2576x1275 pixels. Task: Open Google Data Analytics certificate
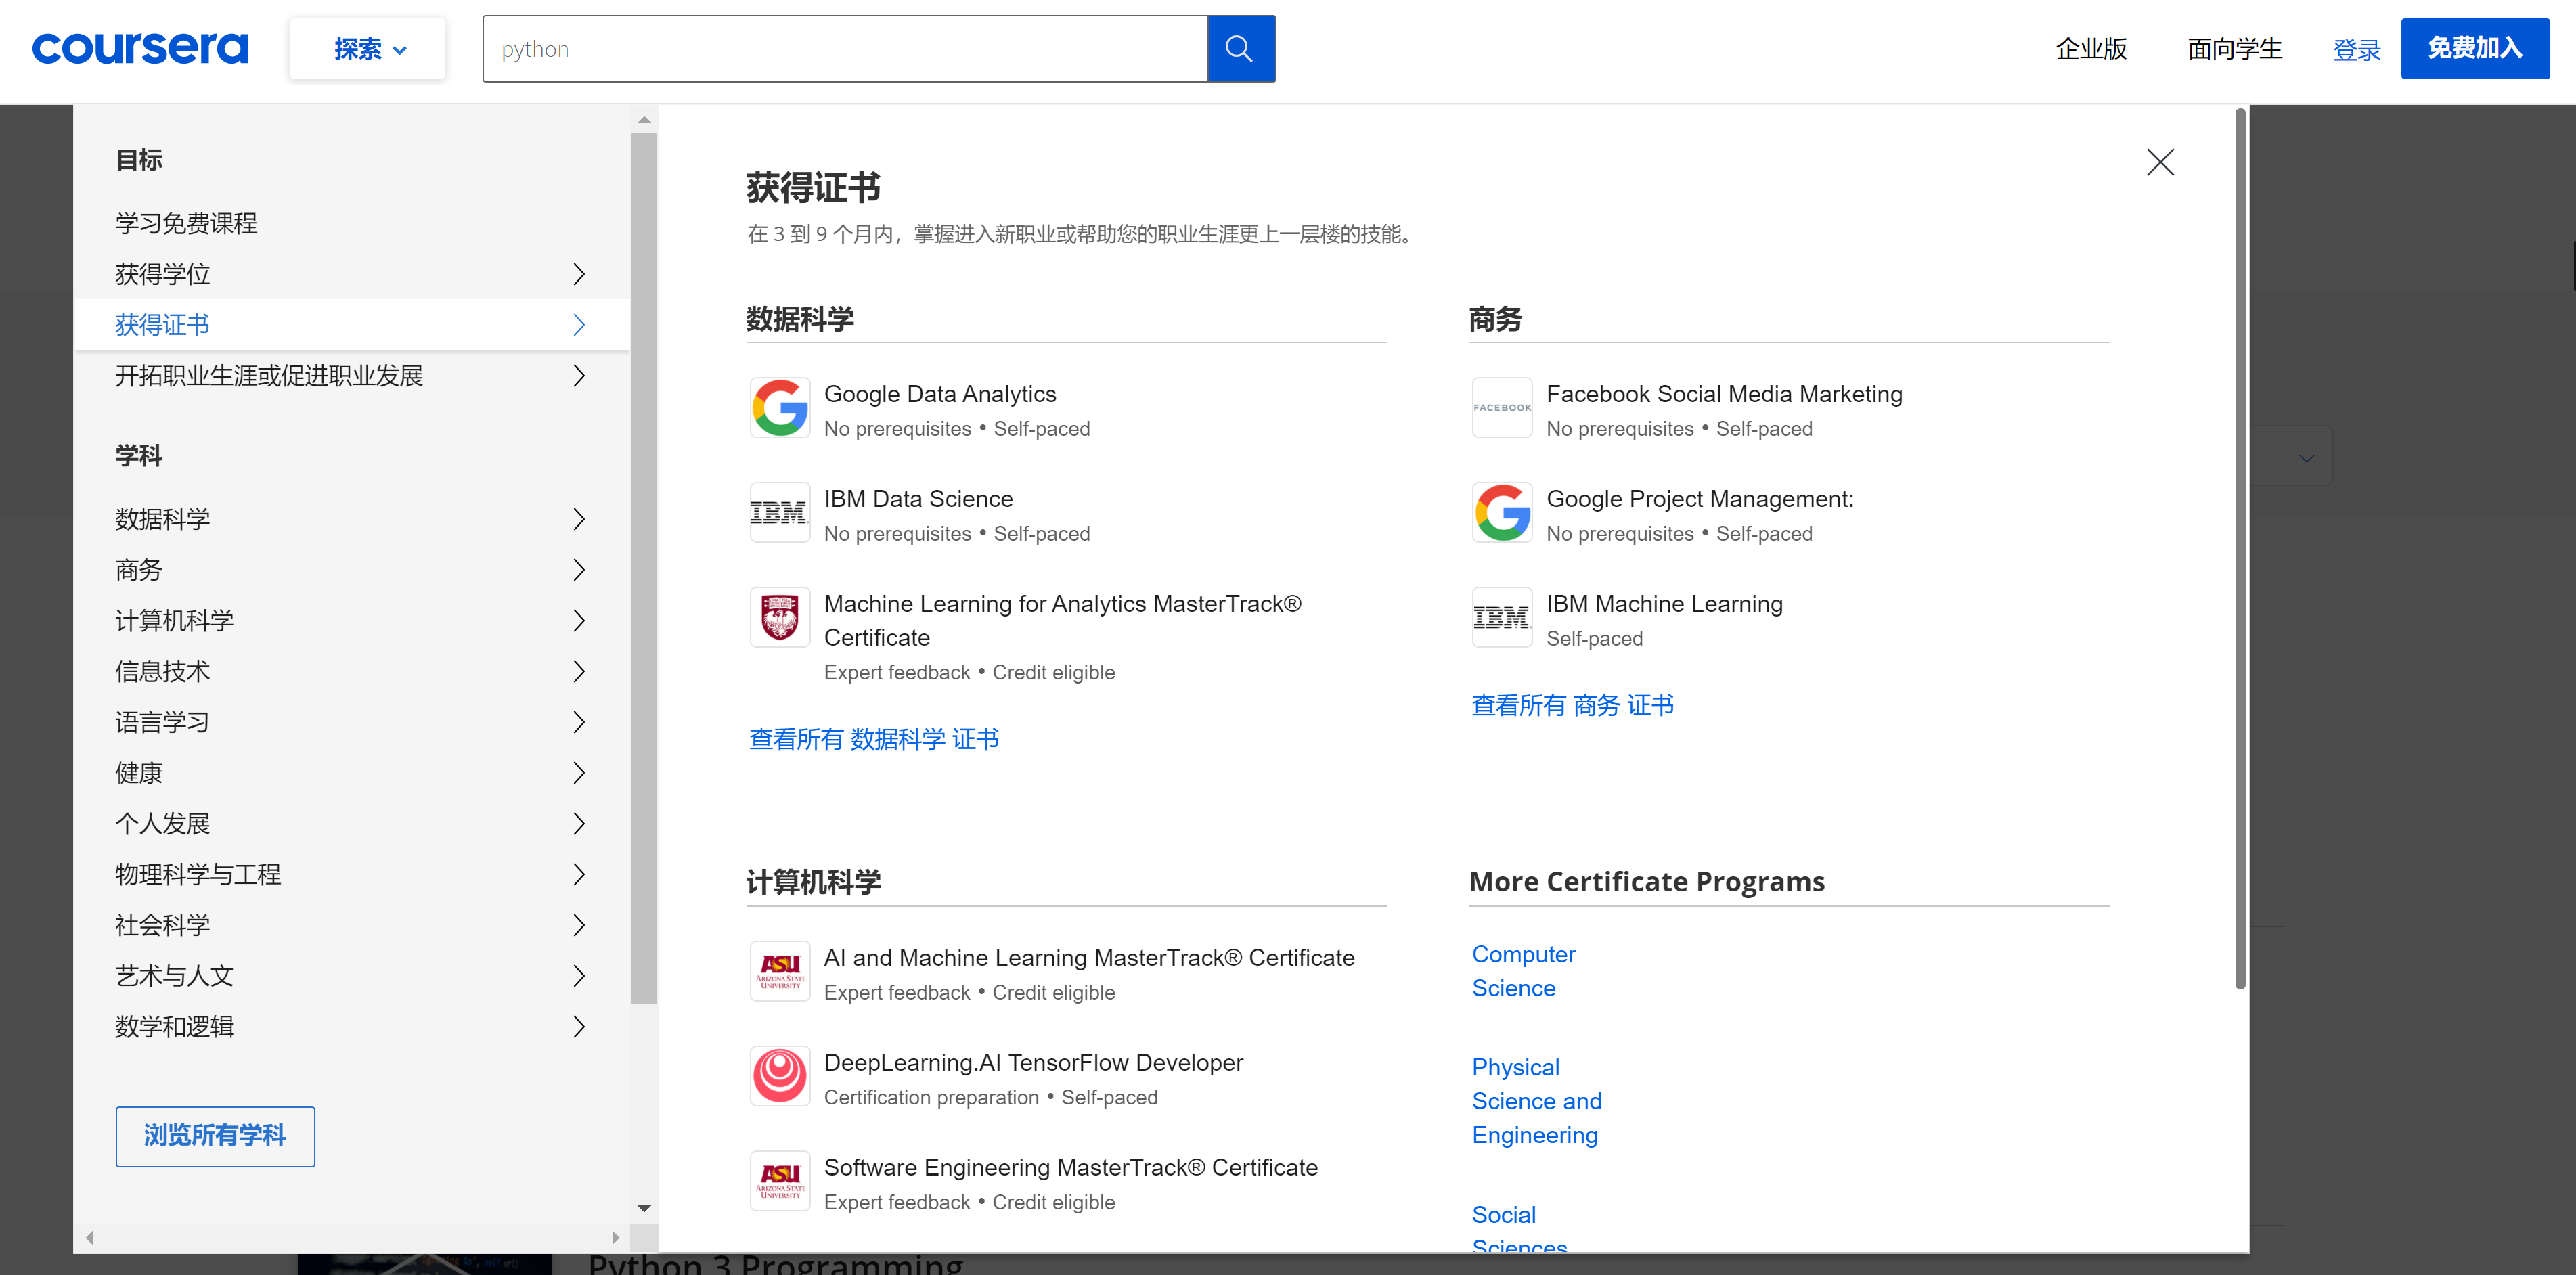pos(940,395)
